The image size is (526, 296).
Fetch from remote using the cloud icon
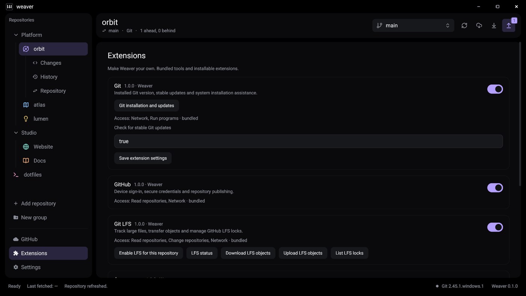(479, 26)
